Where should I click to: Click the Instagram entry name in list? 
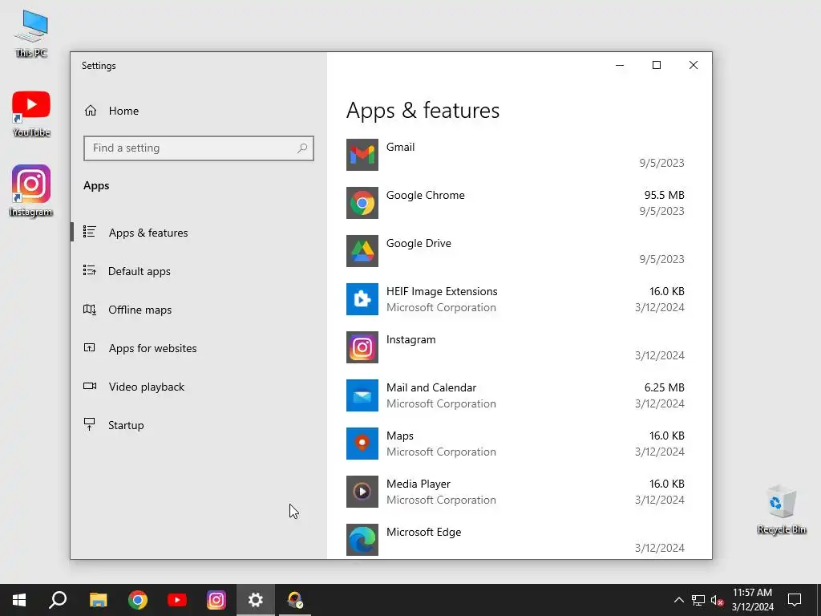click(411, 340)
